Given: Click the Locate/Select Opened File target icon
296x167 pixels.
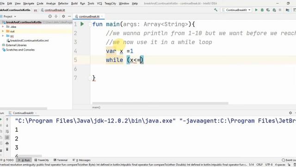Looking at the screenshot, I should [50, 17].
